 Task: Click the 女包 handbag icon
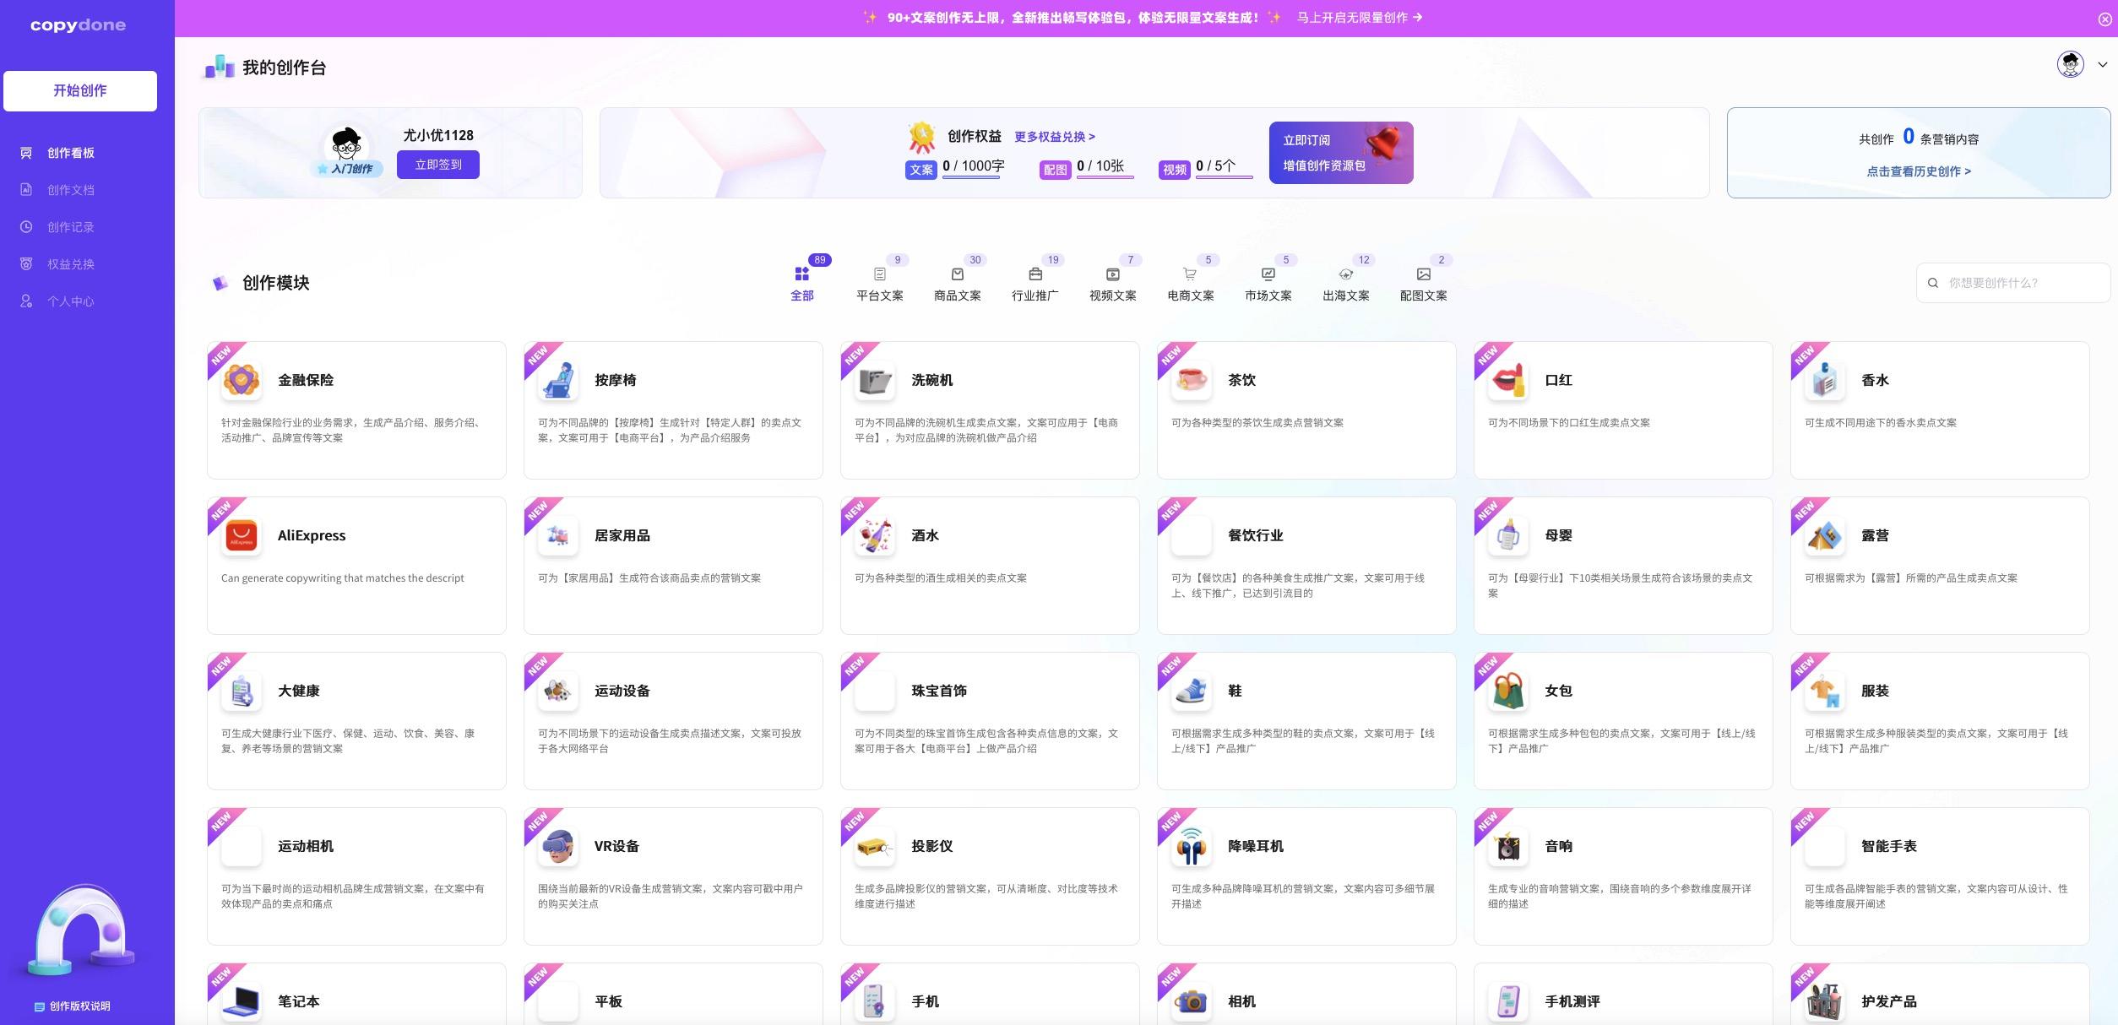[1508, 691]
